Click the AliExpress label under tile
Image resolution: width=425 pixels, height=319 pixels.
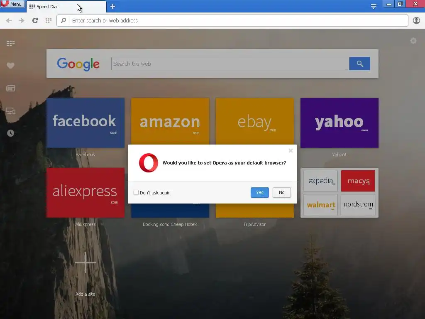85,224
